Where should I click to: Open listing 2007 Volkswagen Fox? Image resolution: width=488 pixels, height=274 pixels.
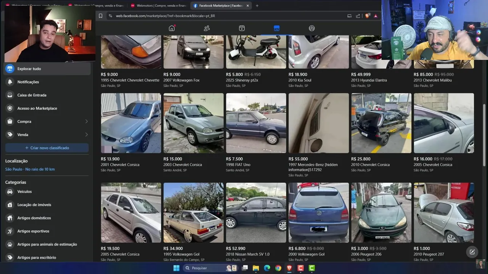pyautogui.click(x=193, y=62)
